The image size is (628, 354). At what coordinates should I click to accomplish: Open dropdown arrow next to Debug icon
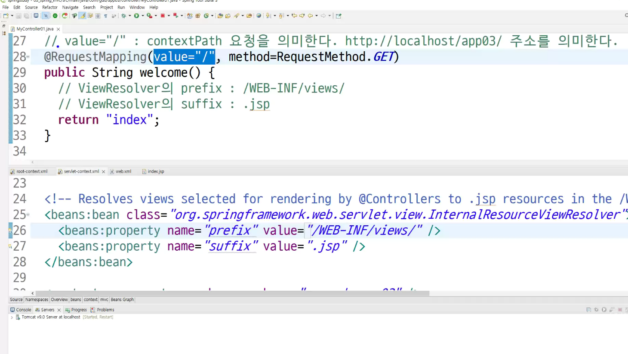129,16
